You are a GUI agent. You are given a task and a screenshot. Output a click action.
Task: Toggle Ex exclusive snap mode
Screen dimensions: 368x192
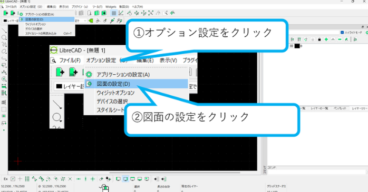tap(6, 179)
